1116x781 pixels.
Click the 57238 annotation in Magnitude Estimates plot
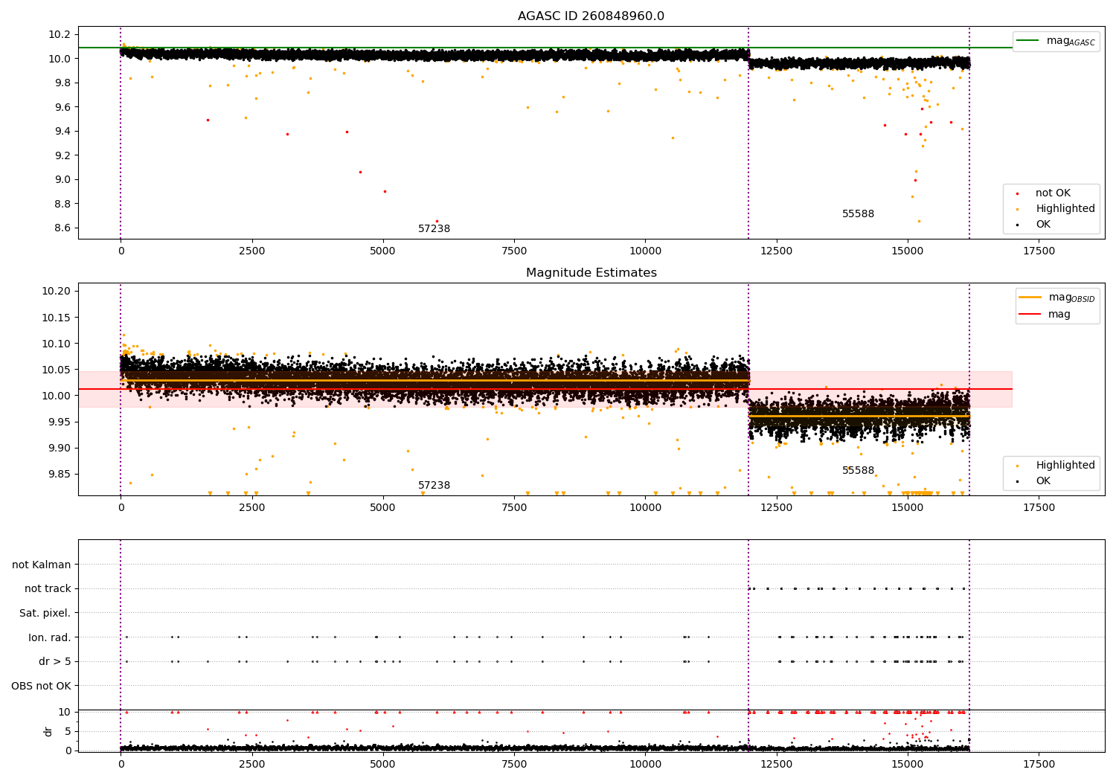[434, 486]
